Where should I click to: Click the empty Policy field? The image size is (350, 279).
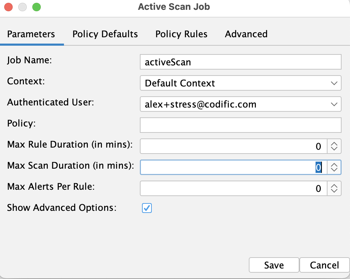pos(240,125)
